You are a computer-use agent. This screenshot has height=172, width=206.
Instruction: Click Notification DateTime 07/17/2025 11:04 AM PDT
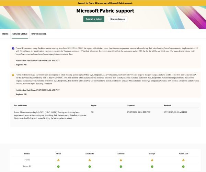(x=37, y=90)
